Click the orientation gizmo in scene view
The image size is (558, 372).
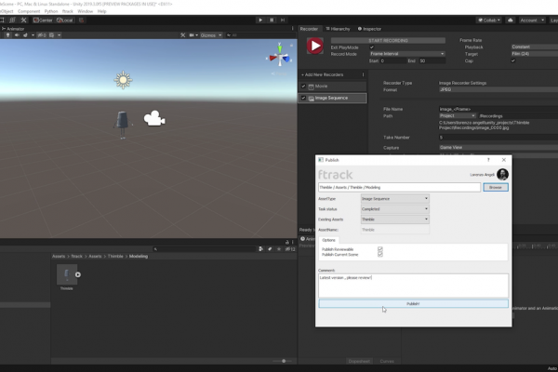tap(280, 57)
